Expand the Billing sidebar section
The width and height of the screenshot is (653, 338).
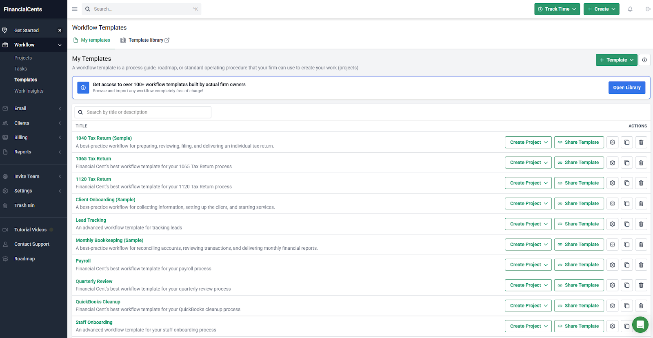click(33, 138)
